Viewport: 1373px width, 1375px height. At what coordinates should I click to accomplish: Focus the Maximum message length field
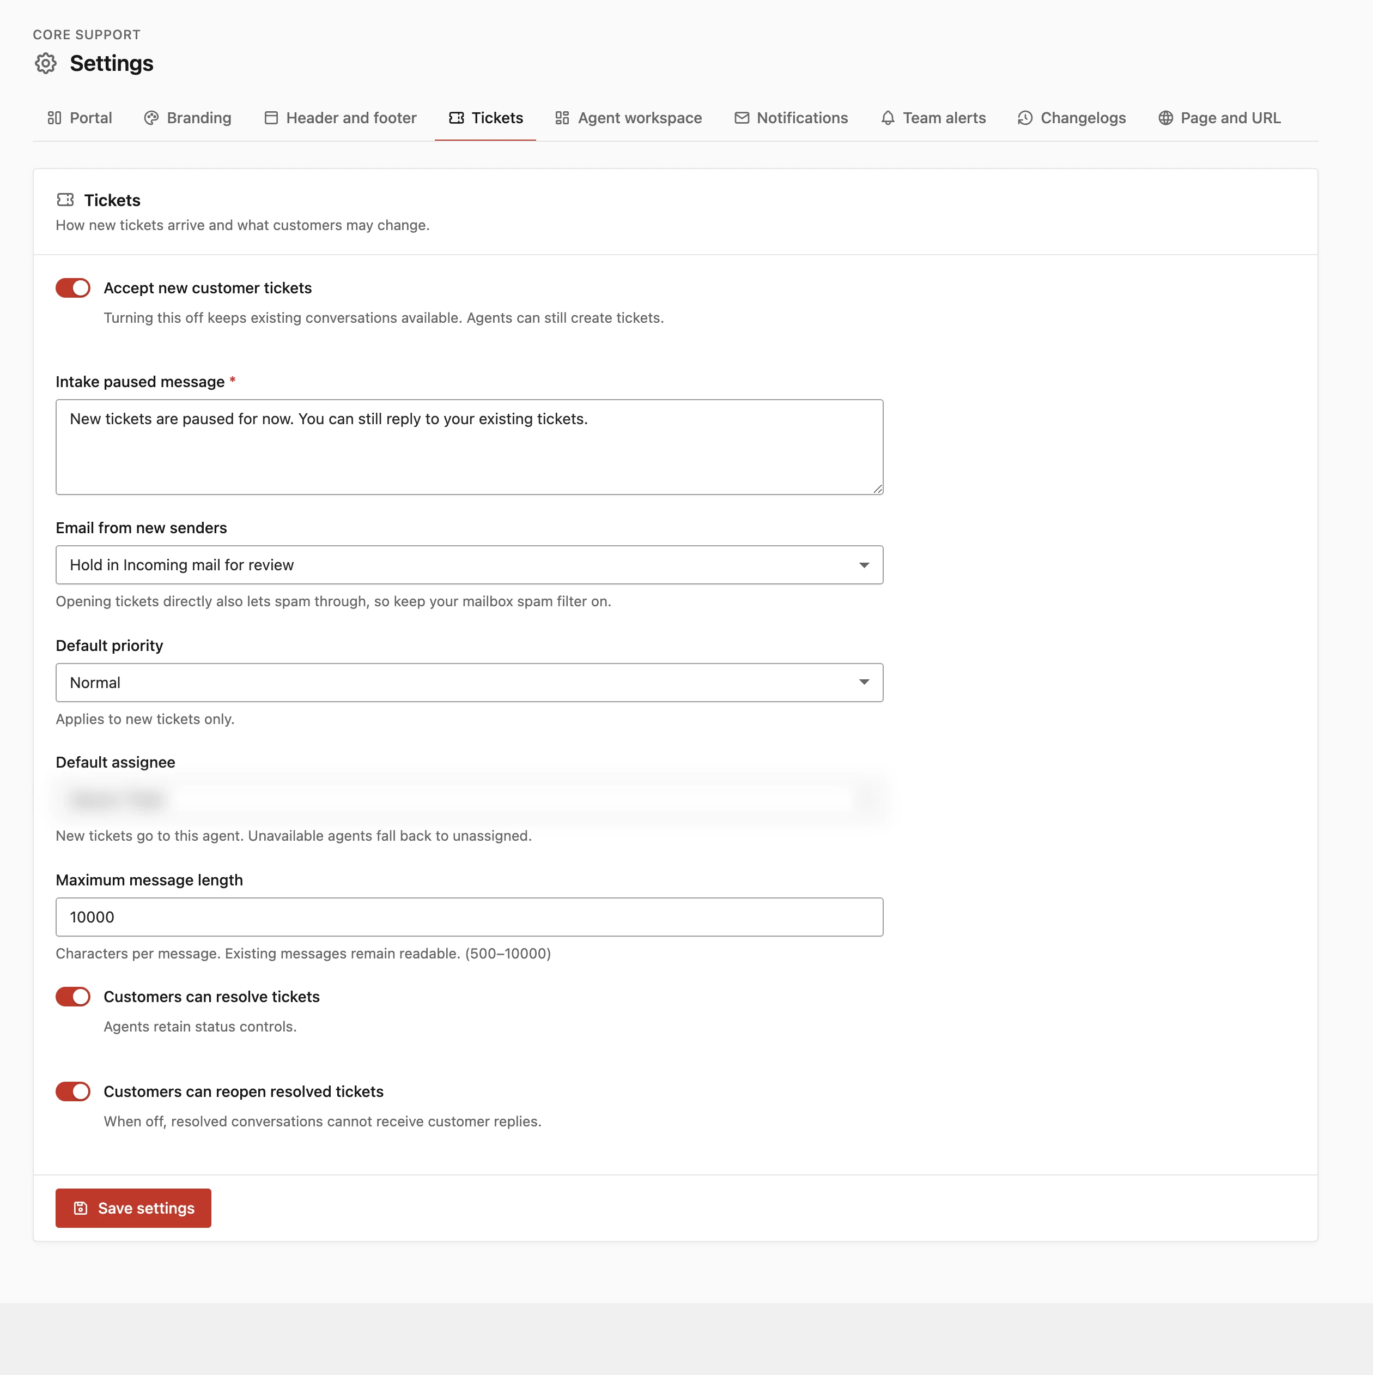pyautogui.click(x=470, y=916)
